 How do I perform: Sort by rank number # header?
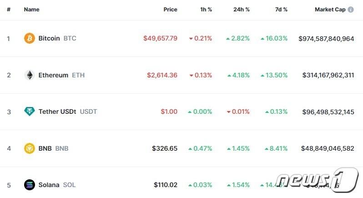tap(8, 10)
